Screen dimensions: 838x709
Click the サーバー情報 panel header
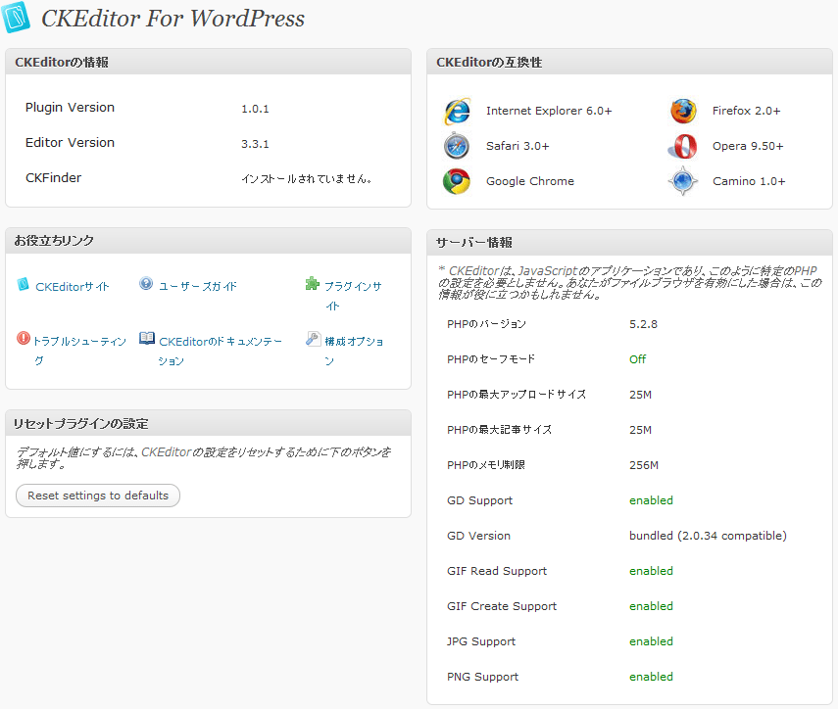point(629,243)
